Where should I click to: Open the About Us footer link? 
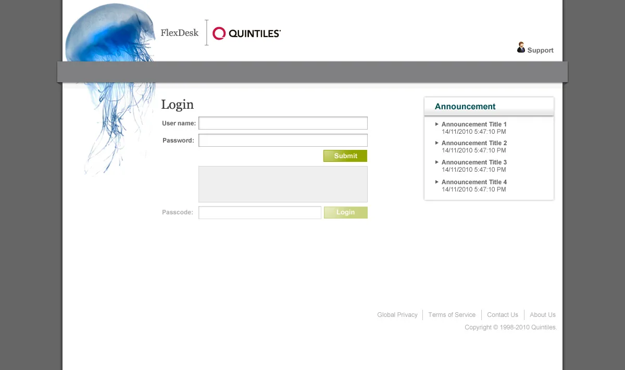click(x=543, y=315)
